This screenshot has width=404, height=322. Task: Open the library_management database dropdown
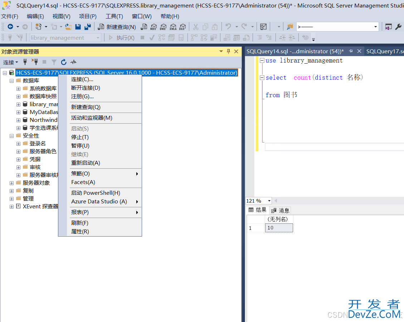coord(98,38)
